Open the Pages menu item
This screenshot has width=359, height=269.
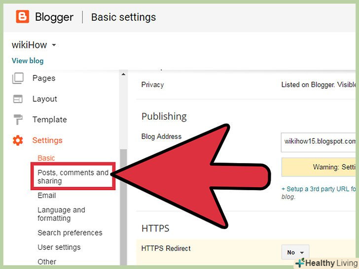44,78
